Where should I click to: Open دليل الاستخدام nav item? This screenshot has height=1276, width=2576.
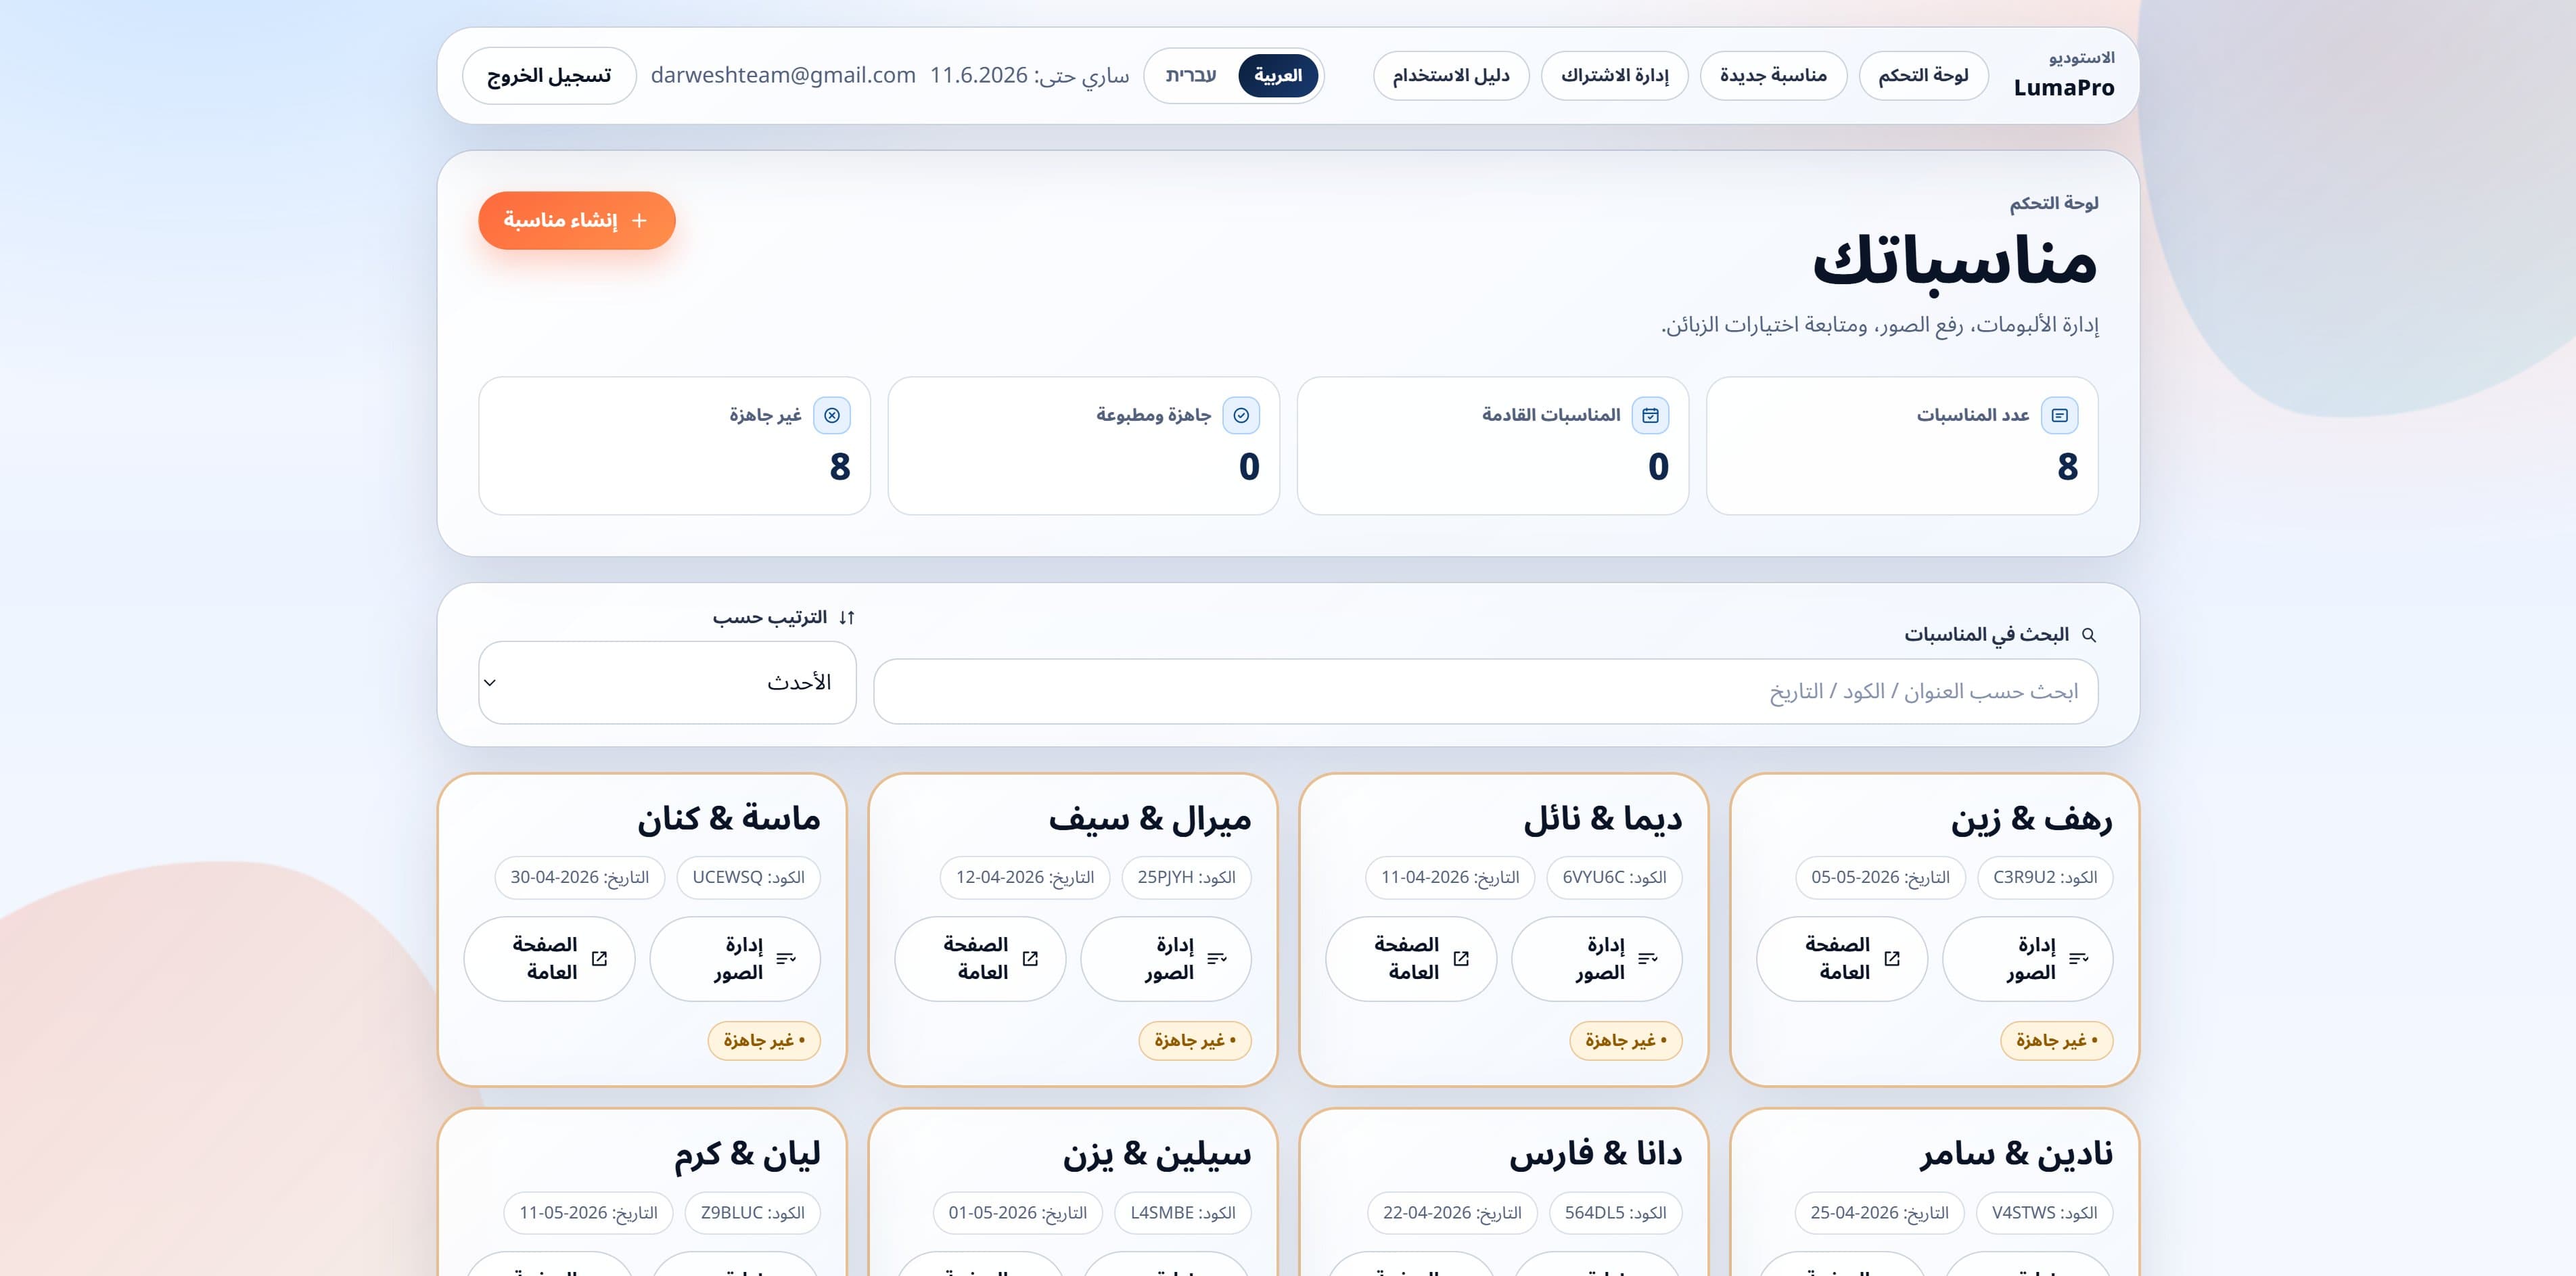point(1451,76)
